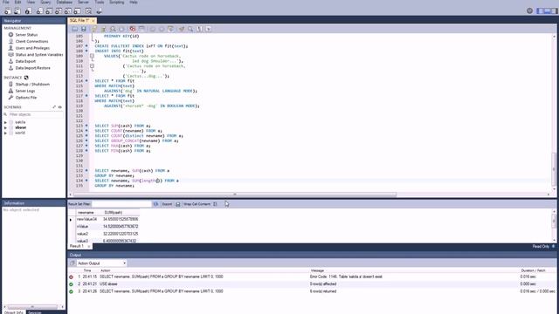Open the Action Output dropdown

pos(101,263)
